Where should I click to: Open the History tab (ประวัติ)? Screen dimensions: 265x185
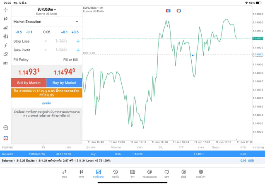[x=115, y=173]
